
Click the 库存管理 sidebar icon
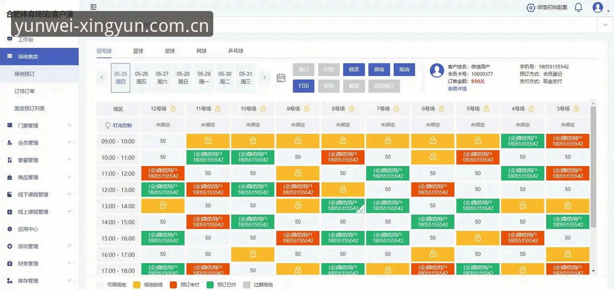[x=10, y=281]
